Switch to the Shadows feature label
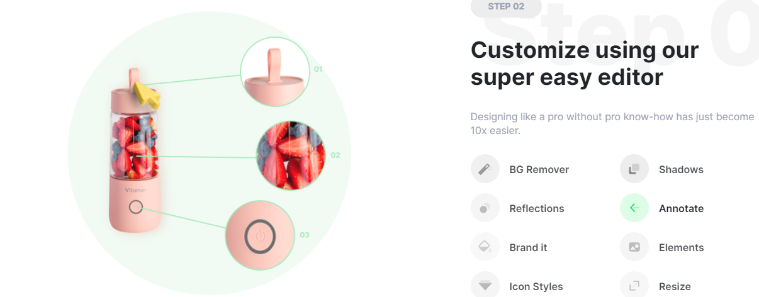 point(681,169)
